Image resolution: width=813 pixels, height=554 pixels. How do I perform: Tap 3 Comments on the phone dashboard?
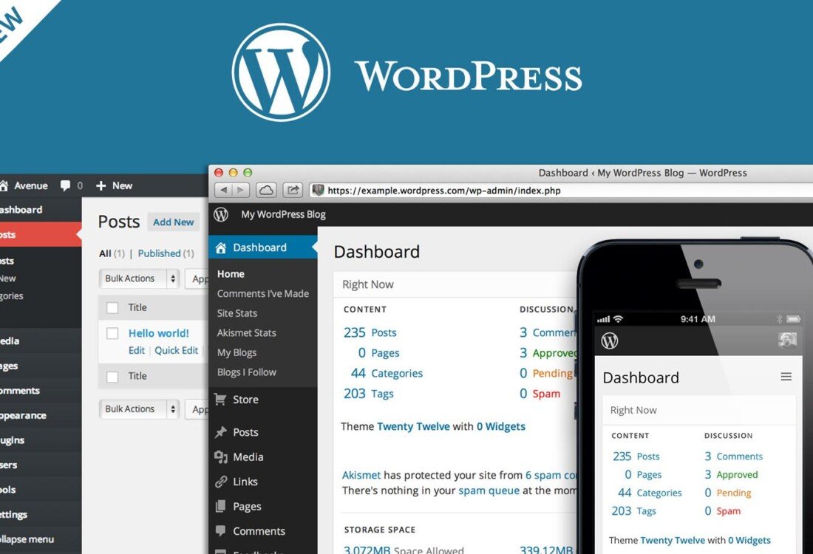click(x=733, y=456)
